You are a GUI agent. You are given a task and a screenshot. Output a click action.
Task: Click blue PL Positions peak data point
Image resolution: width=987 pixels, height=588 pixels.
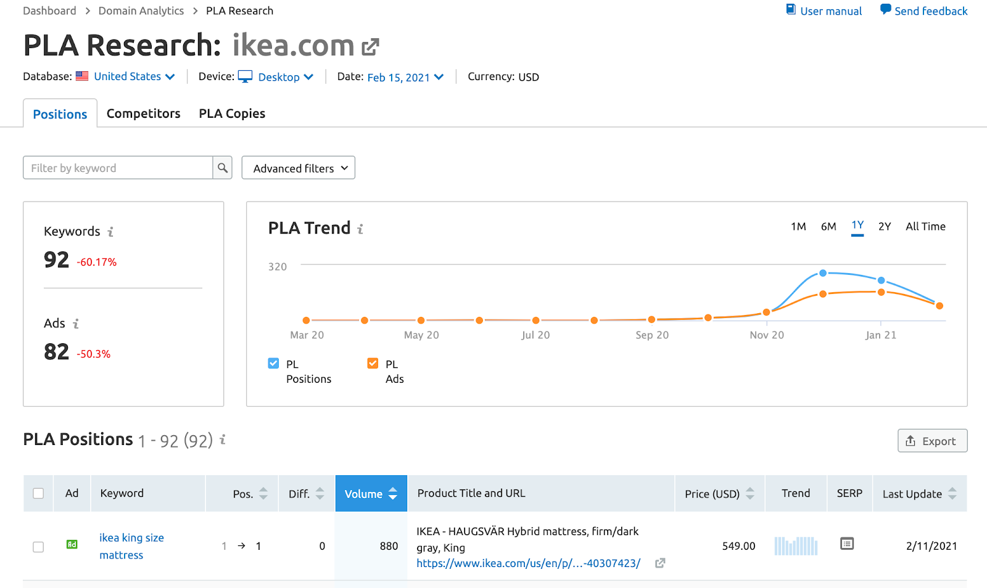click(x=822, y=273)
